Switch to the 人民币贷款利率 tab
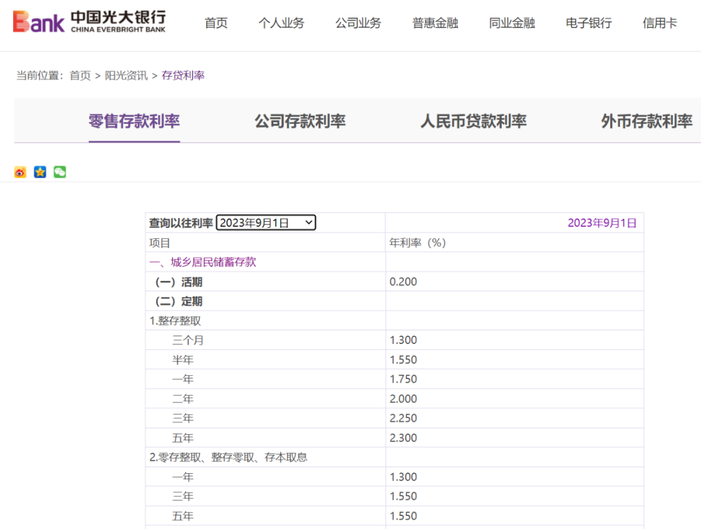This screenshot has height=529, width=701. (x=473, y=121)
